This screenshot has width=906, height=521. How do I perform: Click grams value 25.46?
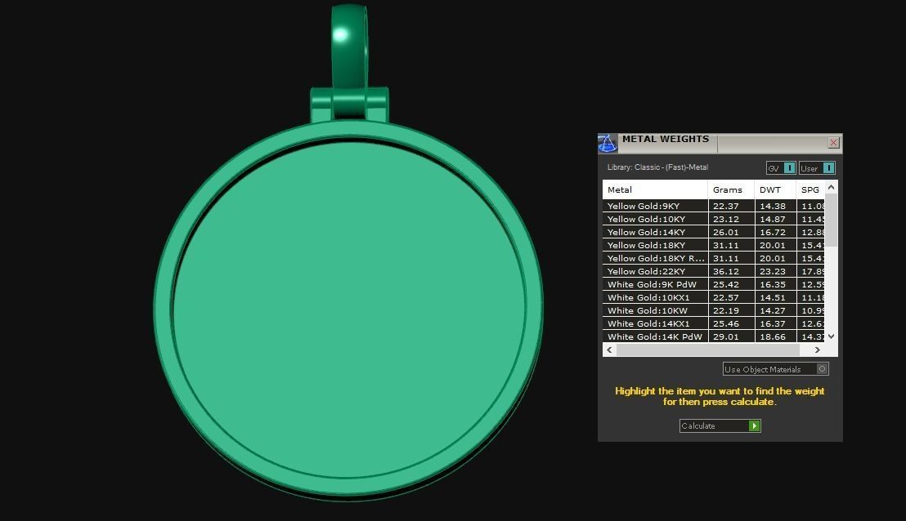[x=726, y=323]
